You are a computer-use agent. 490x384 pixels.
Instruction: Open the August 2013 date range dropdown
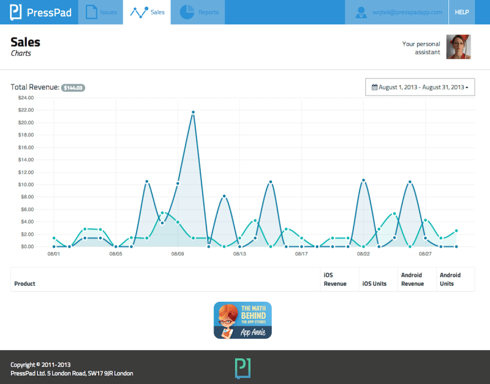pyautogui.click(x=420, y=88)
